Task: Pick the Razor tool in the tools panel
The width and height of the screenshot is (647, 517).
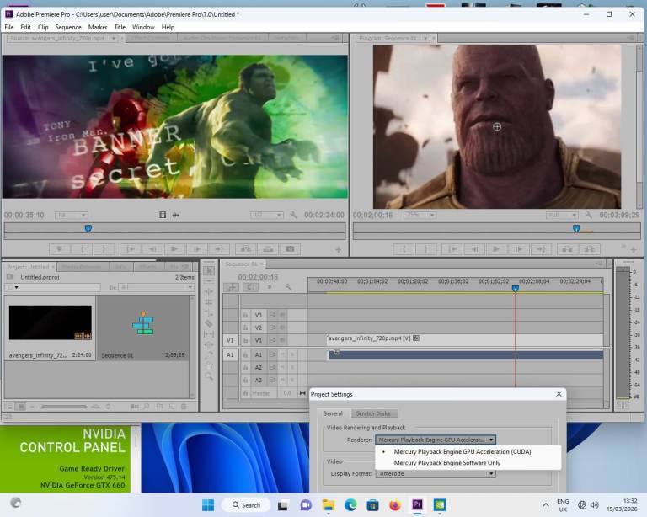Action: coord(209,323)
